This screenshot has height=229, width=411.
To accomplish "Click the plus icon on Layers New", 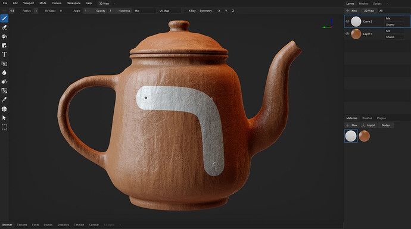I will [348, 11].
